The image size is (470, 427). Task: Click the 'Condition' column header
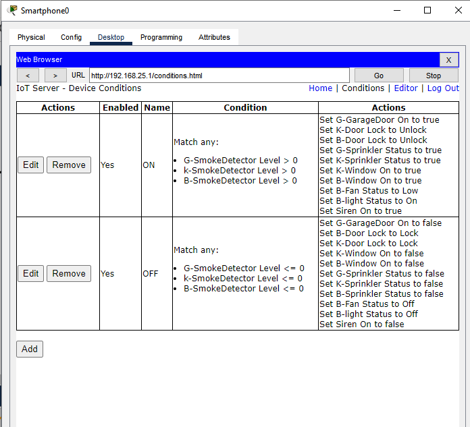coord(245,108)
